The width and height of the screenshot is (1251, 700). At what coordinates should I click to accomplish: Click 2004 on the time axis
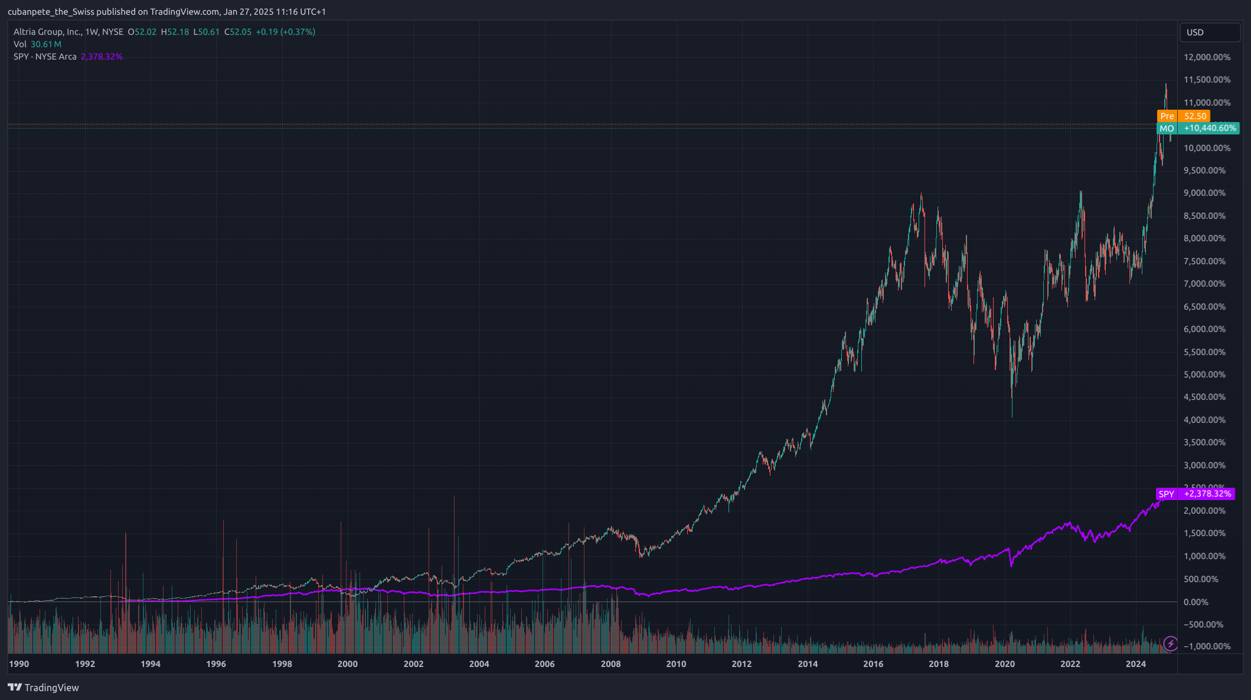coord(479,664)
